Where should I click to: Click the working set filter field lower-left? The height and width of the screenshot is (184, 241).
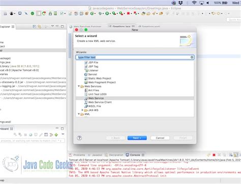32,140
